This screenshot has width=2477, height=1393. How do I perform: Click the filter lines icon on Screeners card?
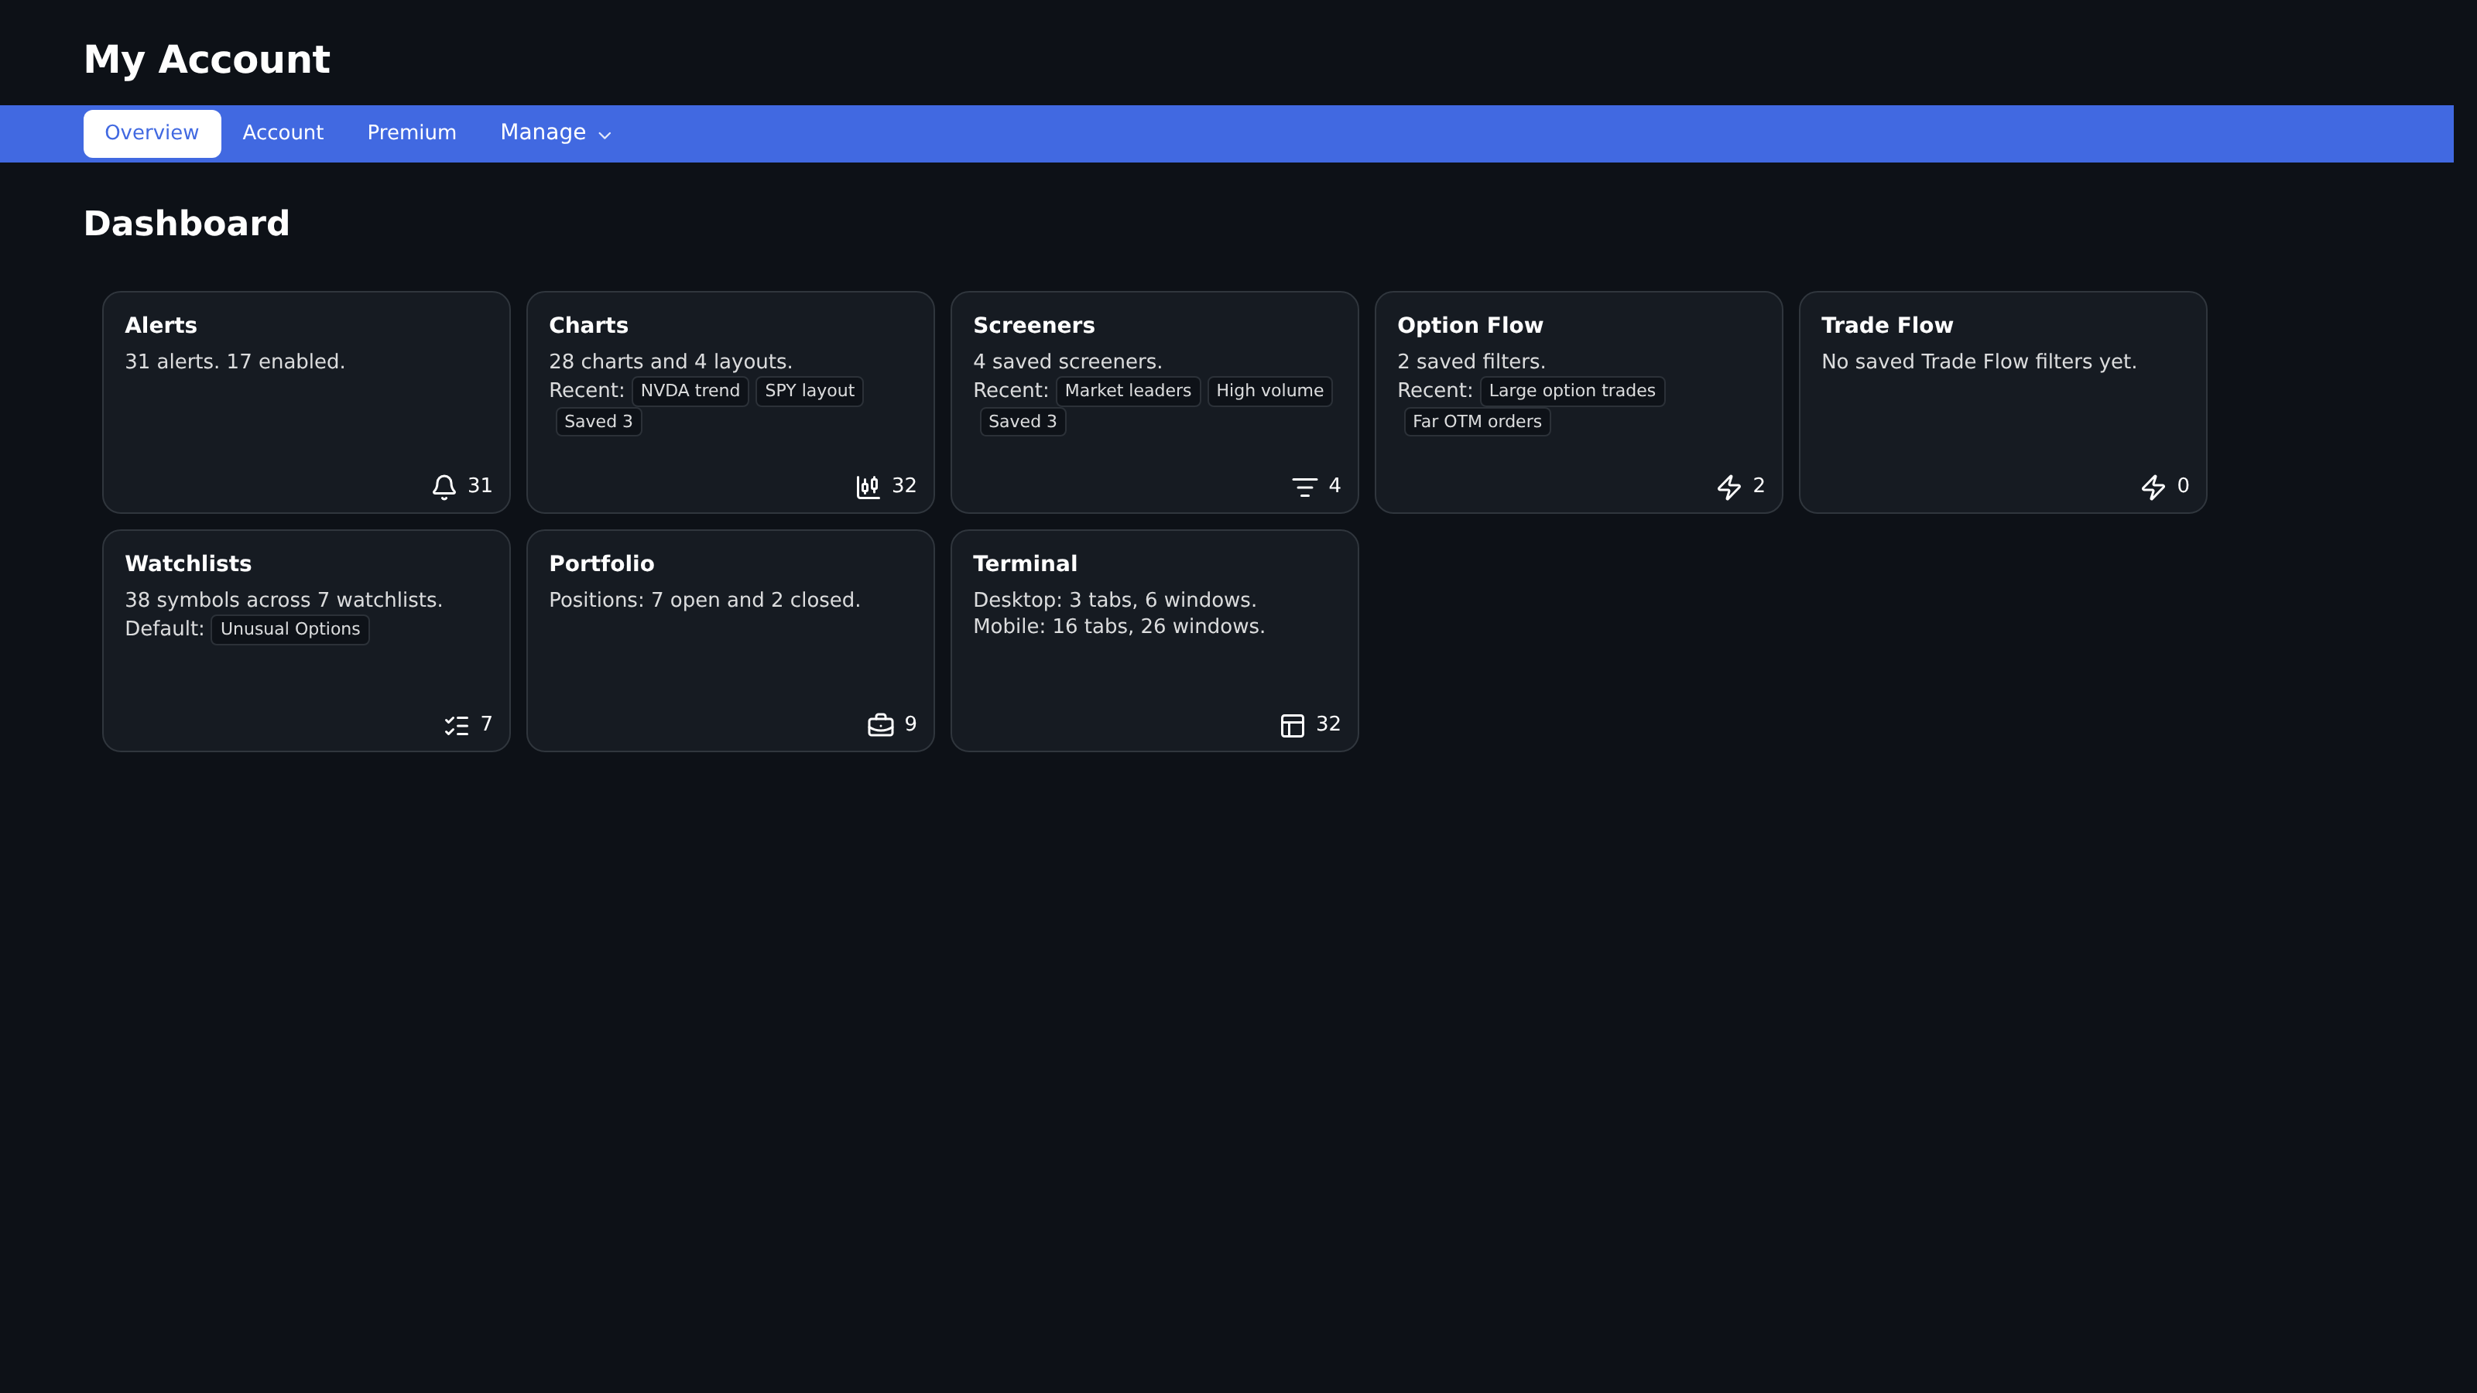click(1304, 487)
